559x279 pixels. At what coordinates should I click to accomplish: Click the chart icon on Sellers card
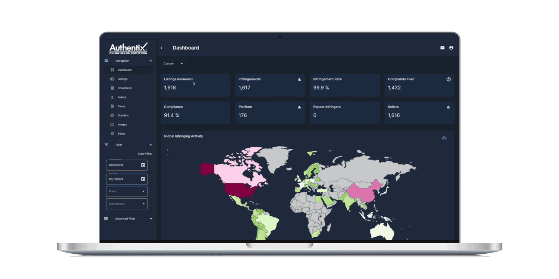(449, 107)
